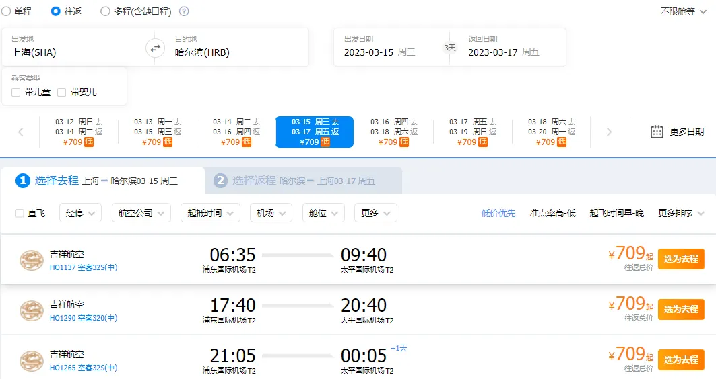Enable the 带儿童 checkbox
Image resolution: width=716 pixels, height=379 pixels.
click(x=15, y=92)
